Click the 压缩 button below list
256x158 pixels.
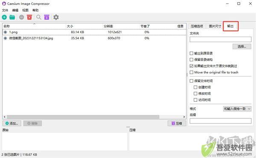[177, 124]
